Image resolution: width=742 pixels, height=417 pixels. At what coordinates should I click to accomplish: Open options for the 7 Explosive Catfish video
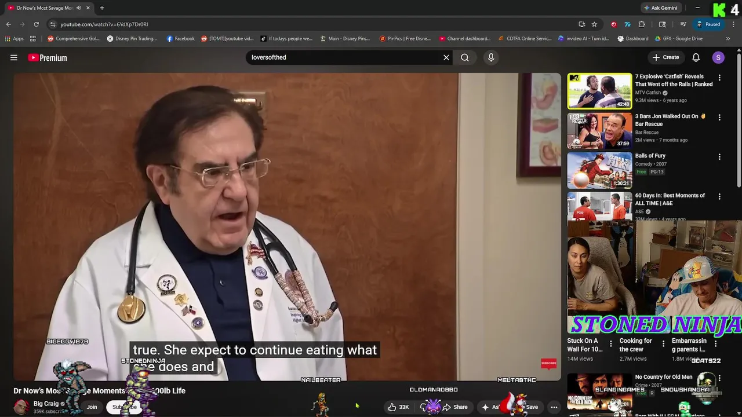[719, 78]
